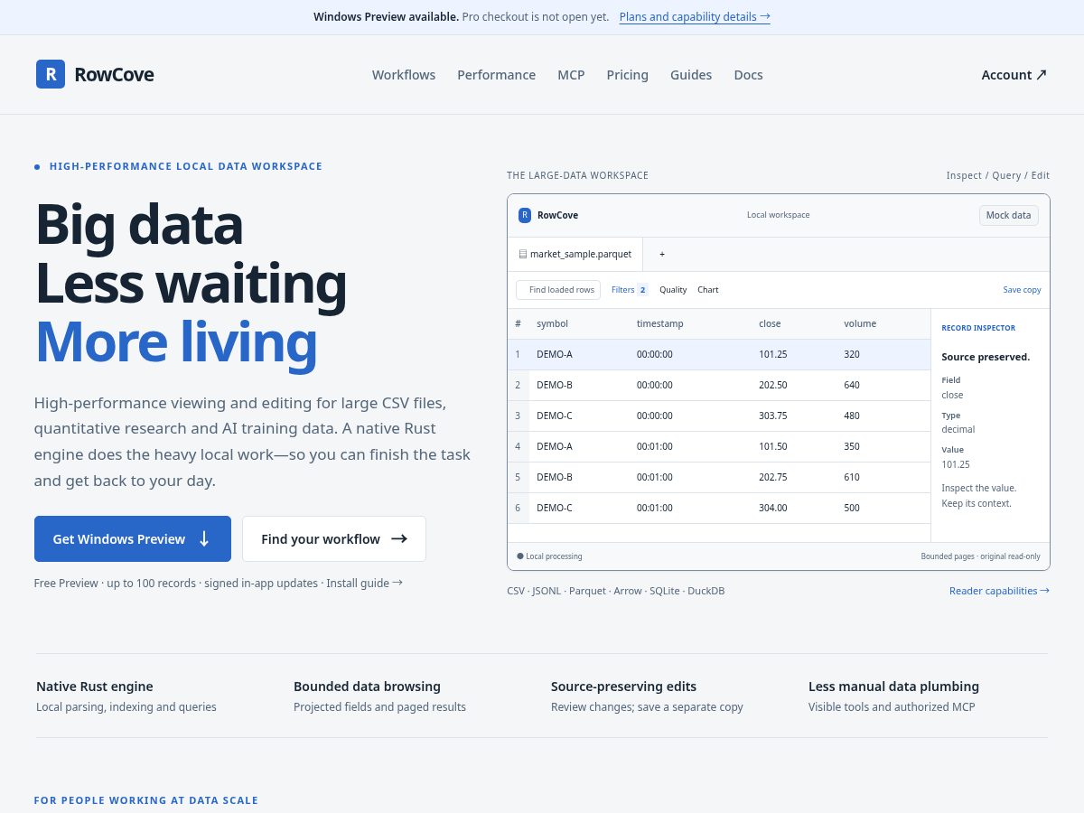The height and width of the screenshot is (813, 1084).
Task: Switch to the Quality view
Action: [673, 290]
